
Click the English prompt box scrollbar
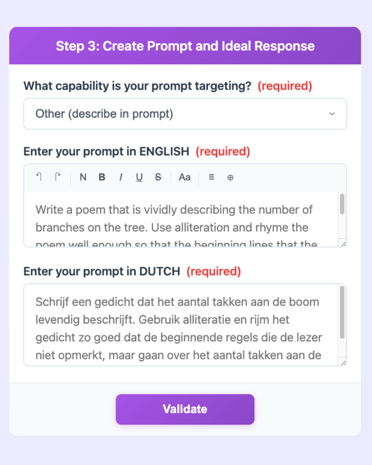(x=342, y=204)
